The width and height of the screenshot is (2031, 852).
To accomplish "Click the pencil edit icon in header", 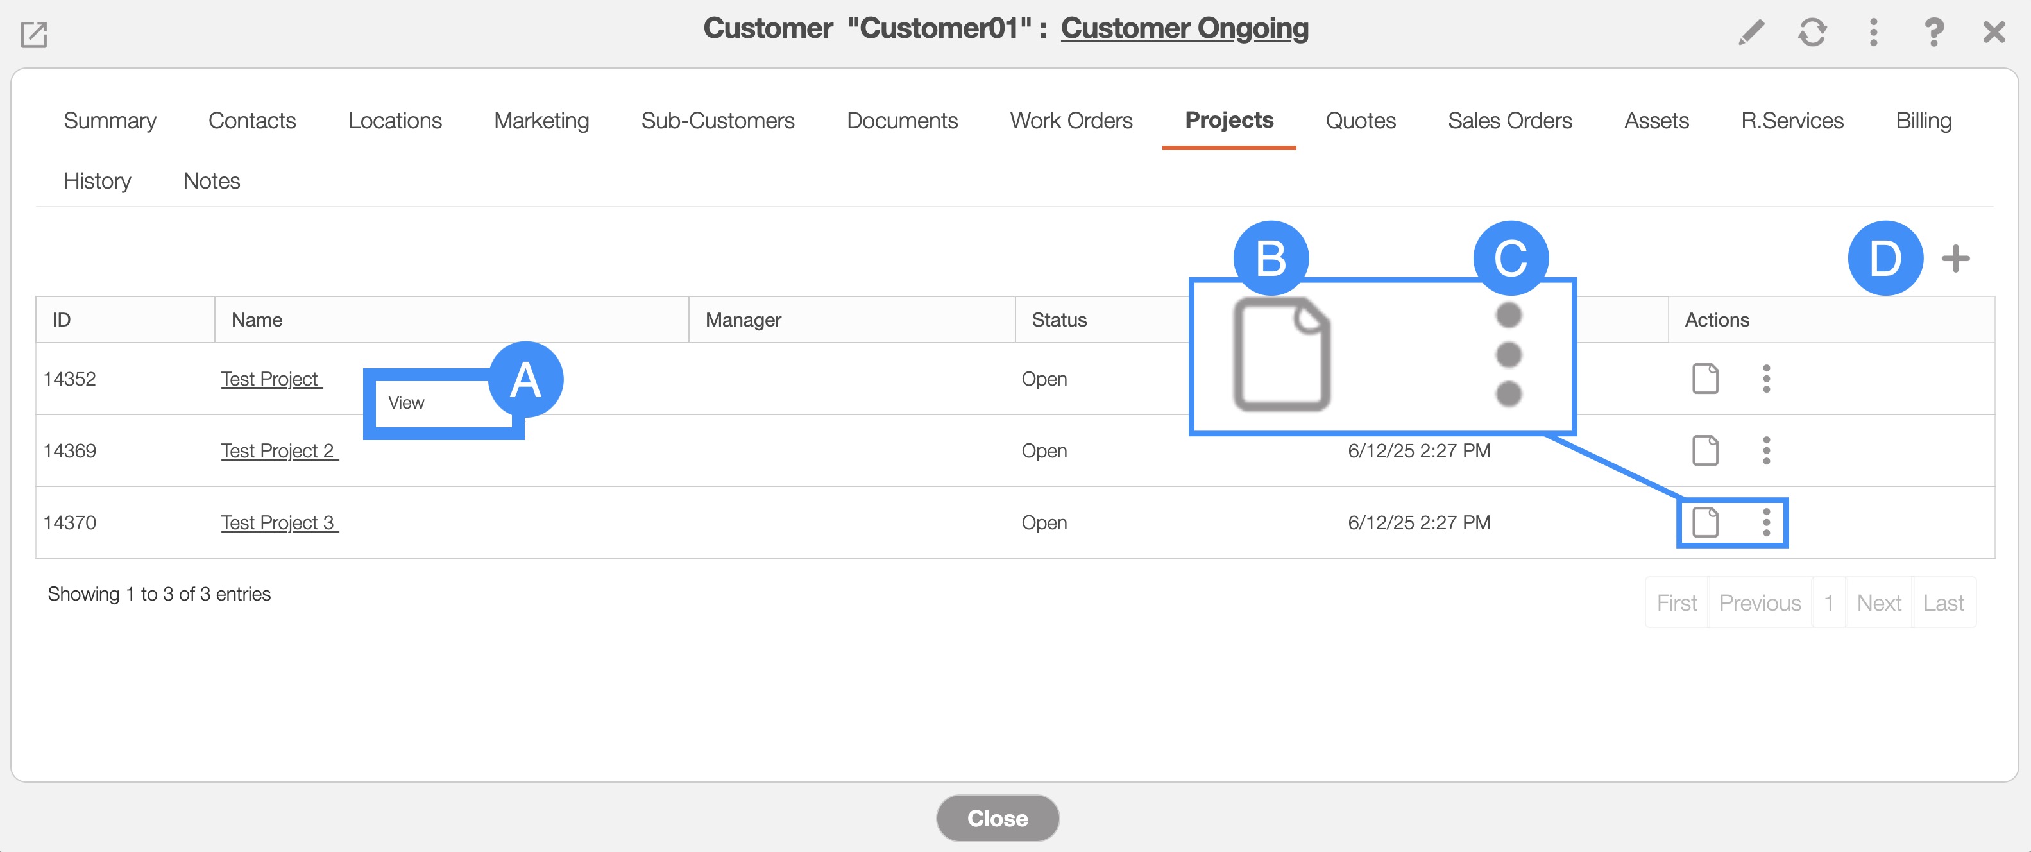I will pyautogui.click(x=1751, y=33).
